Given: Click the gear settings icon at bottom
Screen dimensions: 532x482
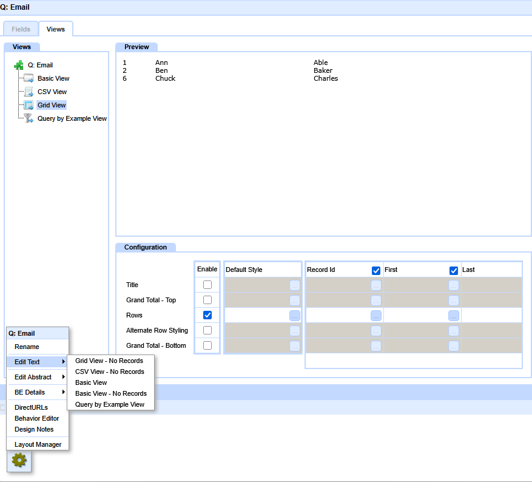Looking at the screenshot, I should (x=19, y=460).
